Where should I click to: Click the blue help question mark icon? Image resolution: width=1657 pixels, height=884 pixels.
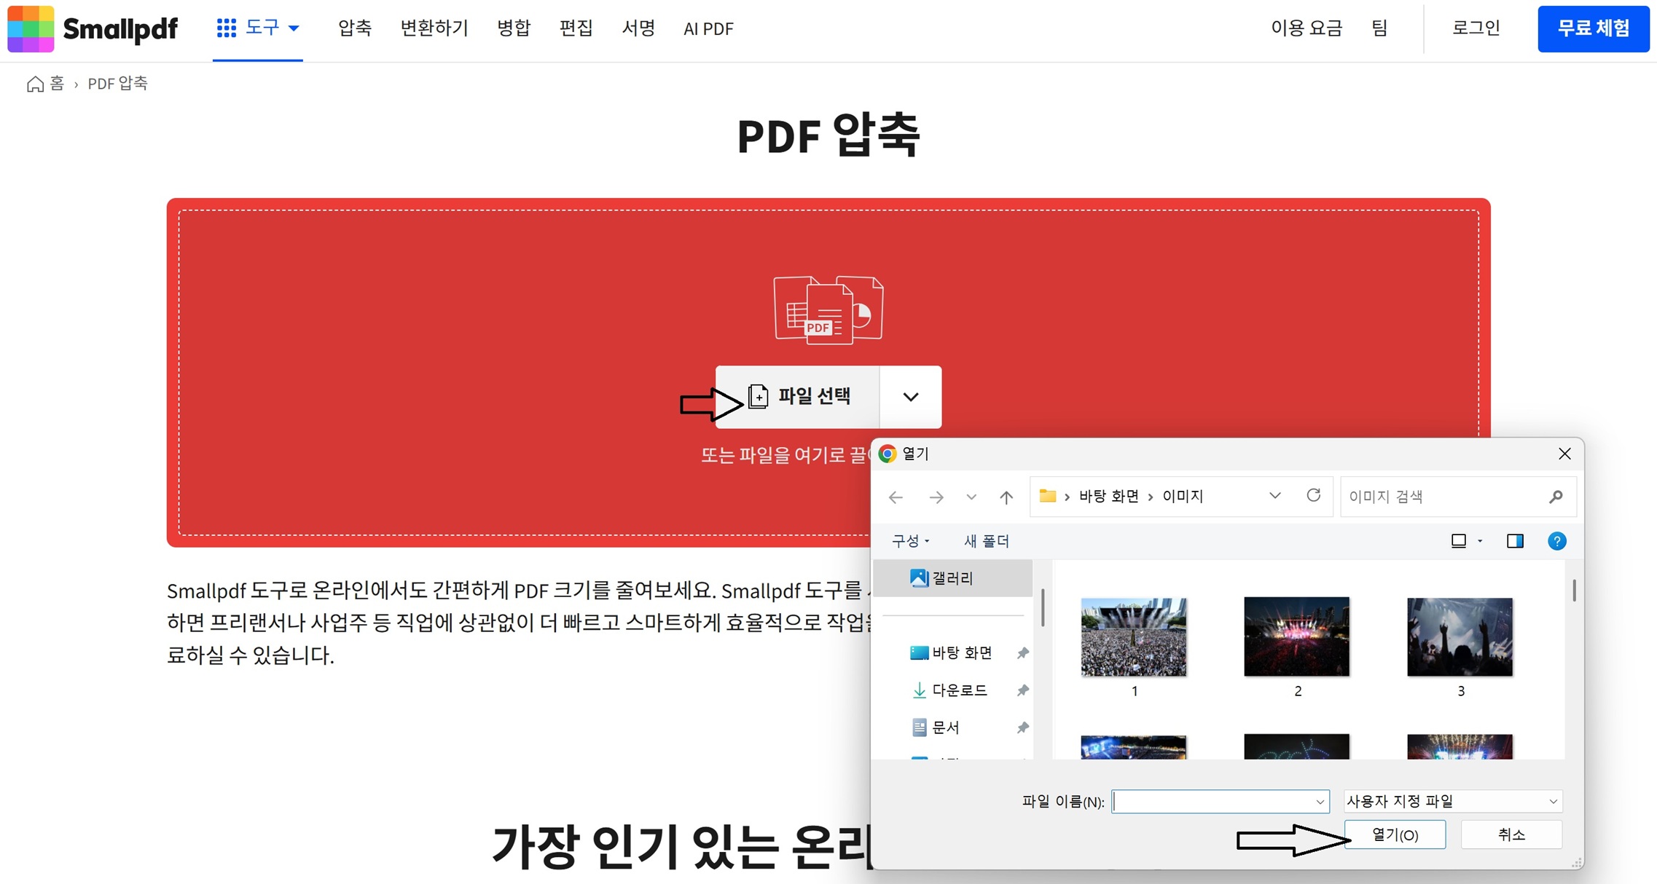click(x=1556, y=541)
